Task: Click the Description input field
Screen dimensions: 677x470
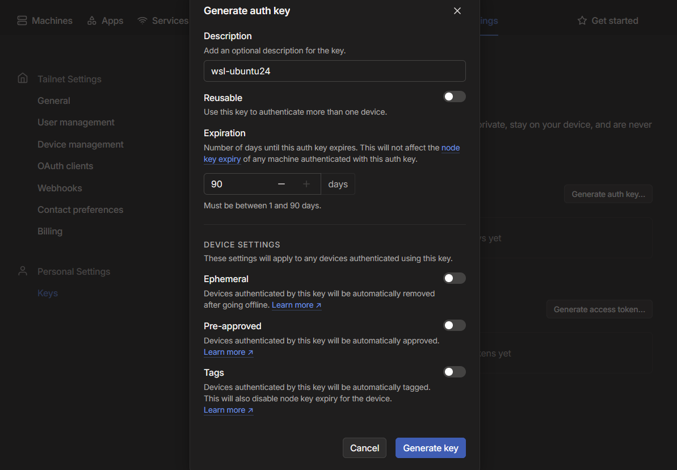Action: (335, 71)
